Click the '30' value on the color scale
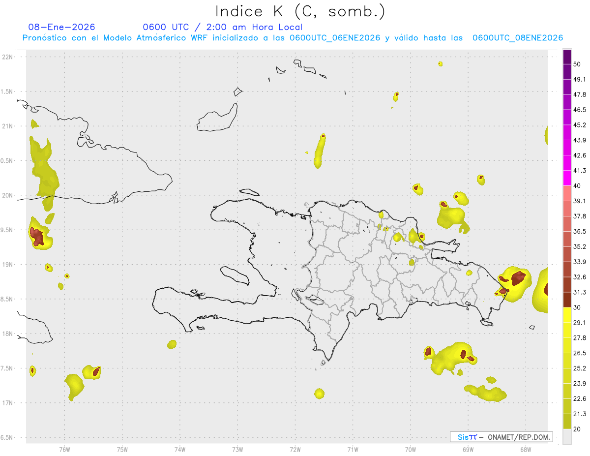The image size is (590, 456). (x=577, y=307)
